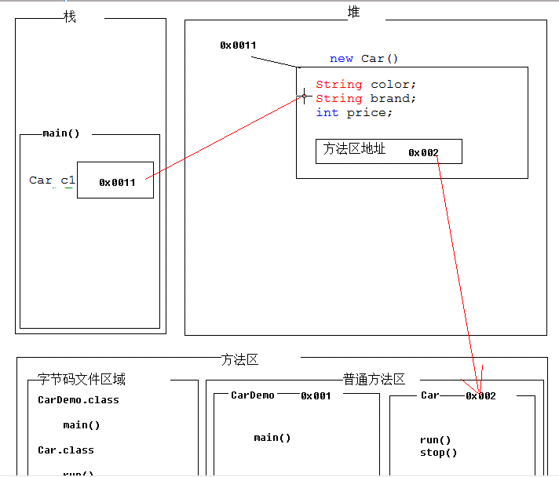Click the 0x002 address beside the Car title
Screen dimensions: 559x477
click(480, 395)
